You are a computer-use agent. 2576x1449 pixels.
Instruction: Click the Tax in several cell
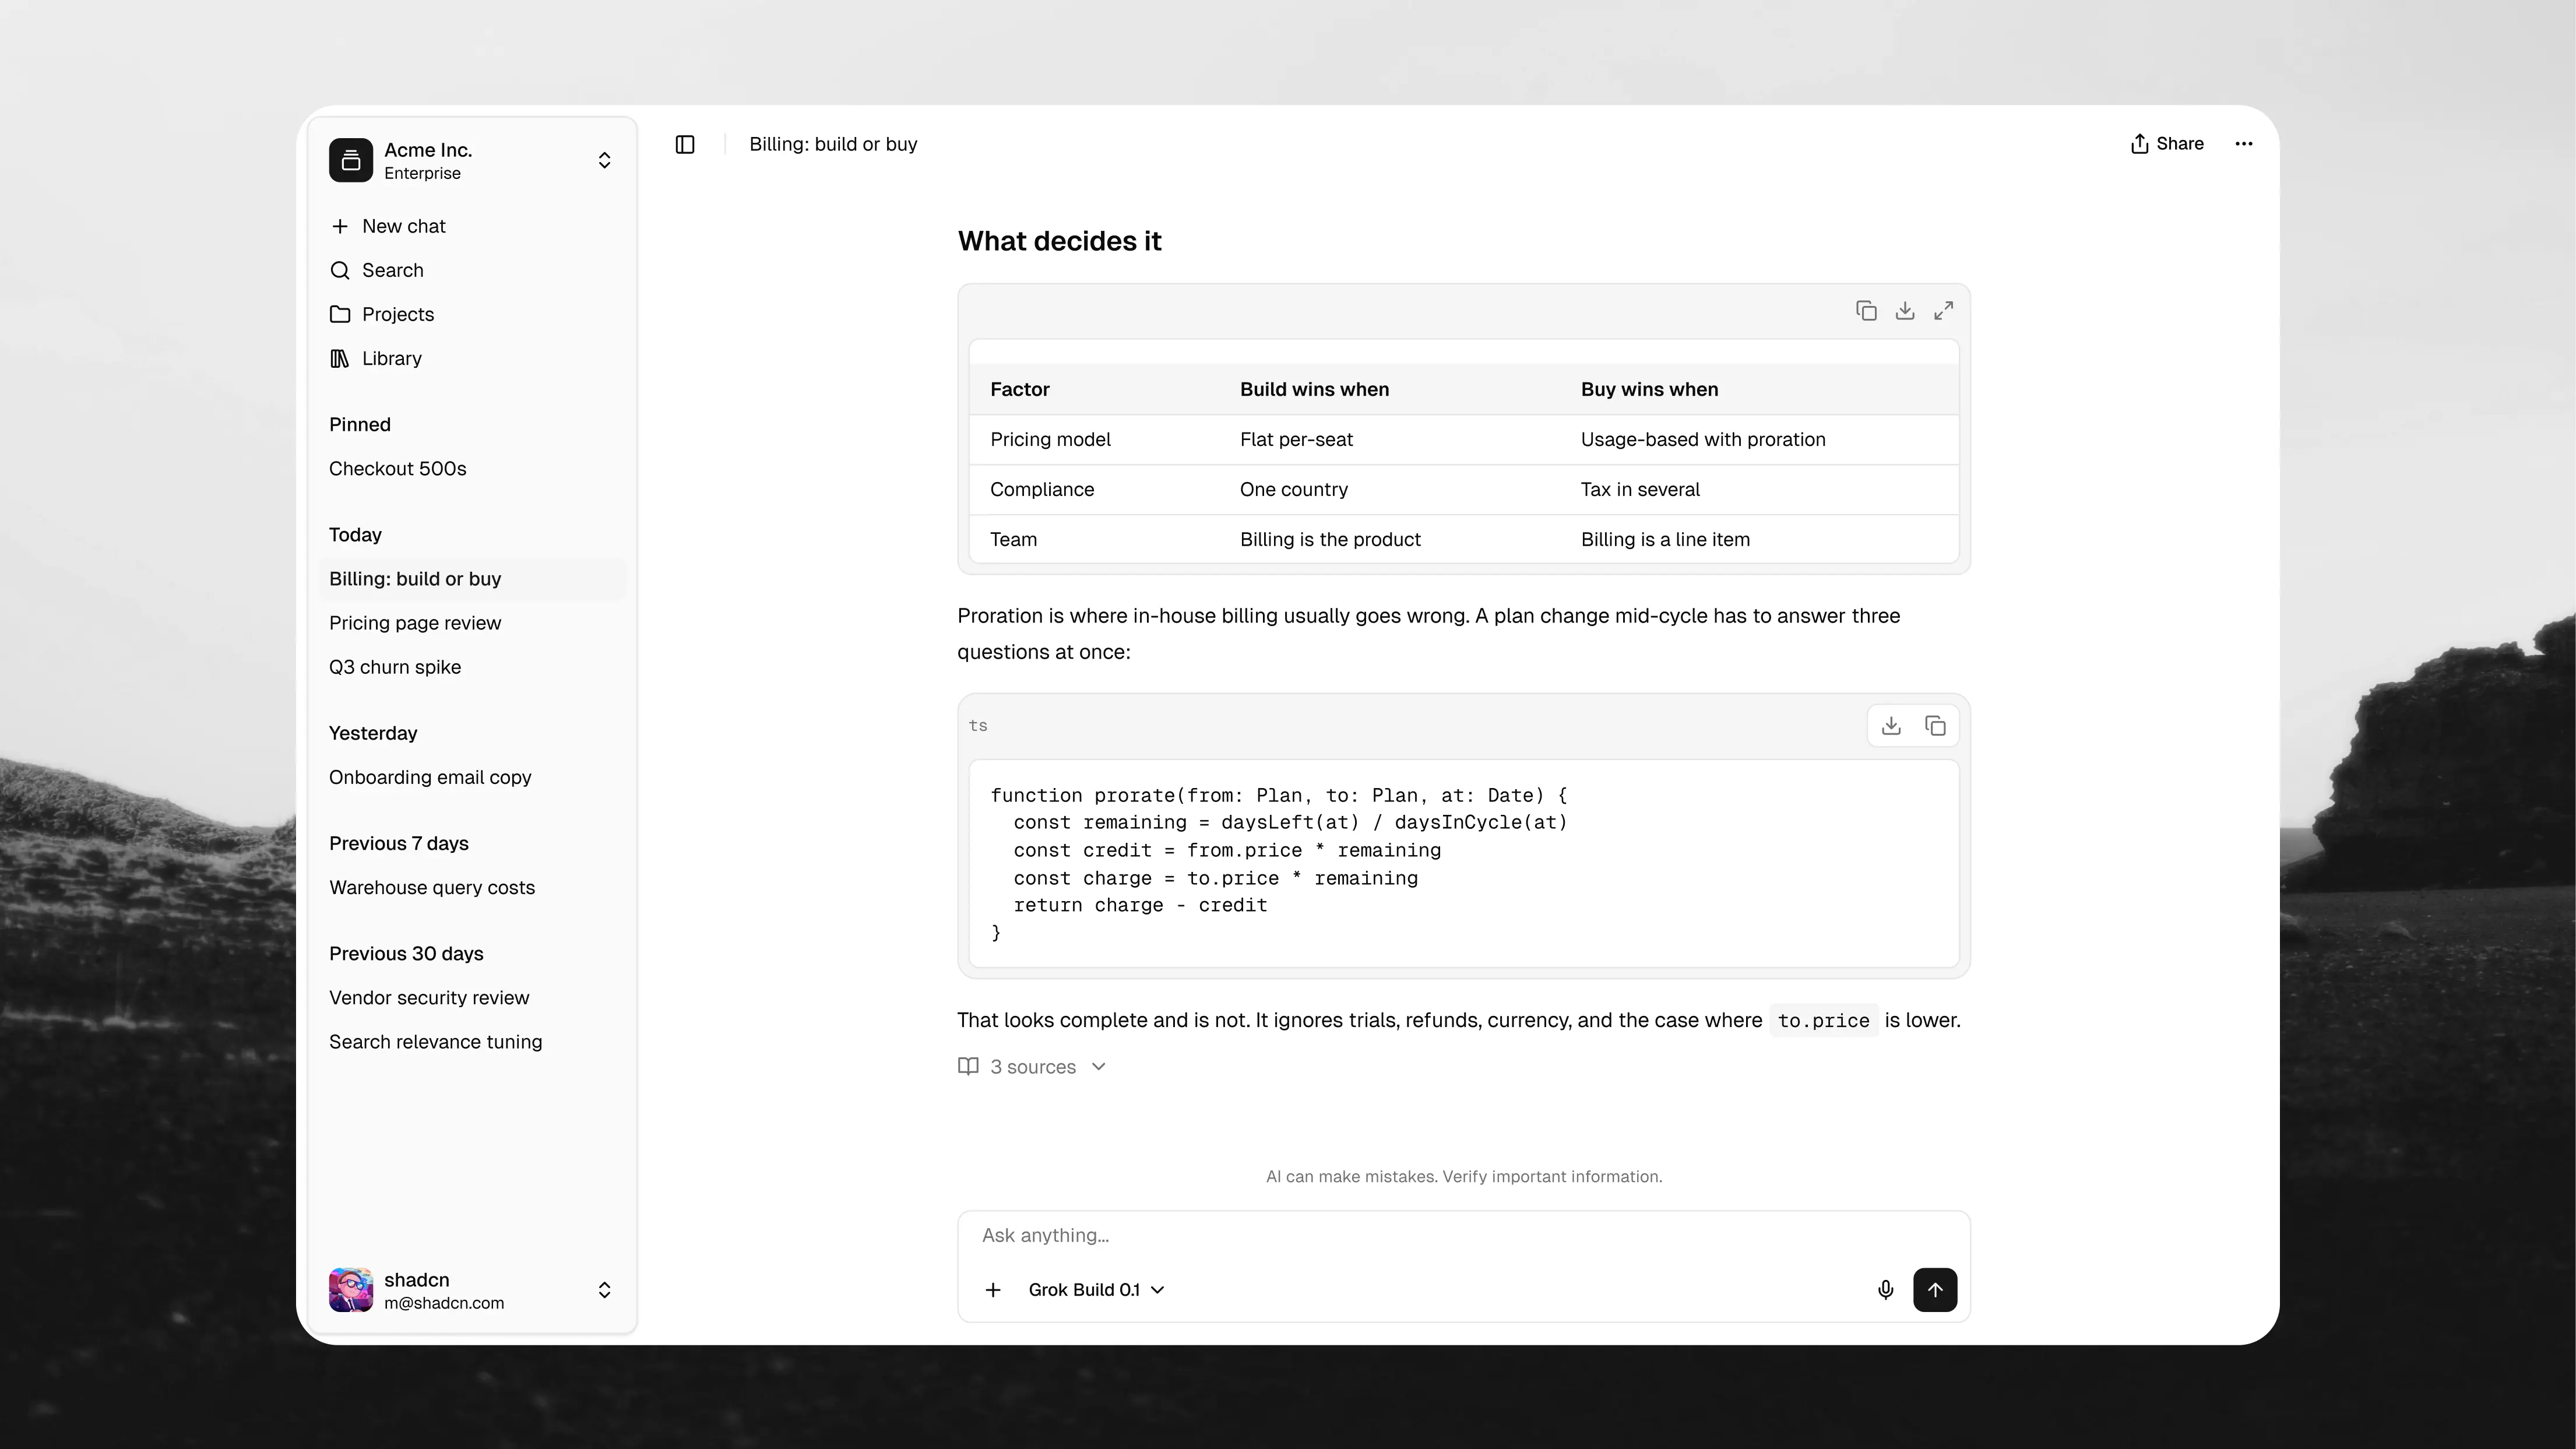click(x=1640, y=490)
